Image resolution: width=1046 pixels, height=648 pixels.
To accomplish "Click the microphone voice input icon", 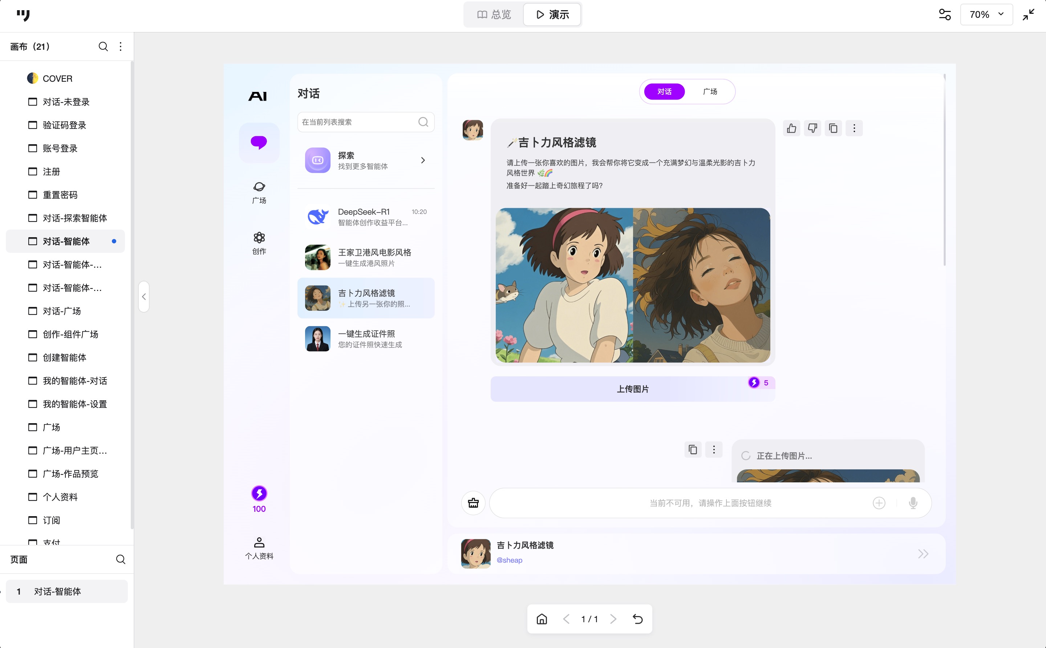I will click(913, 503).
